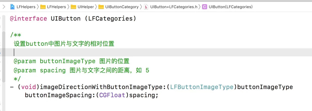Screen dimensions: 312x111
Task: Click the purple class 'C' icon
Action: point(205,7)
